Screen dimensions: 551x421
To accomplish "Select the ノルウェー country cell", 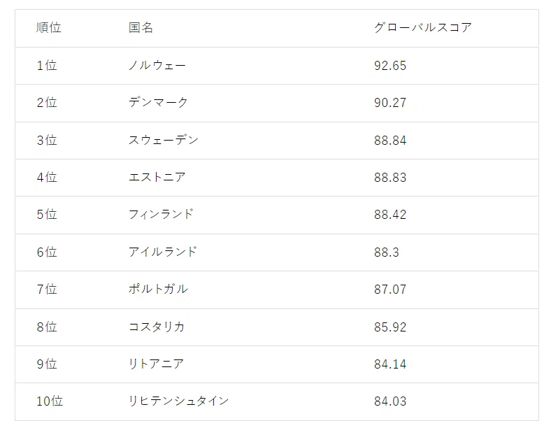I will tap(157, 65).
